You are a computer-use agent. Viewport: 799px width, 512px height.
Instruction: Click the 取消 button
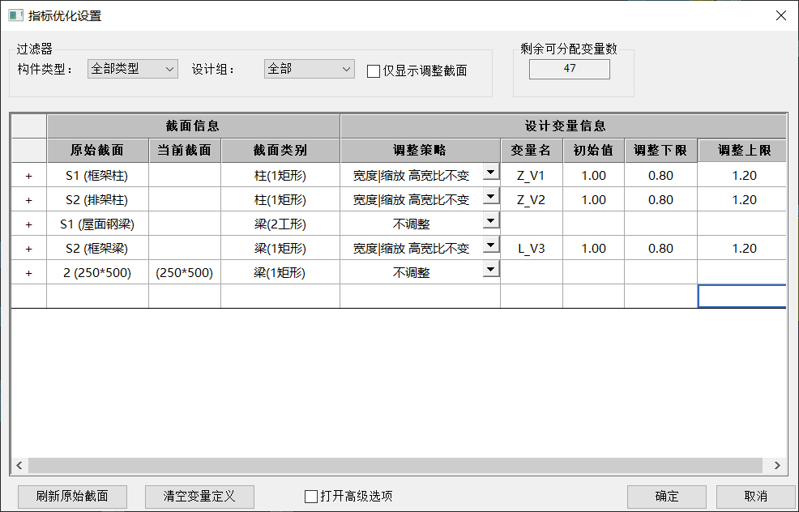coord(756,497)
